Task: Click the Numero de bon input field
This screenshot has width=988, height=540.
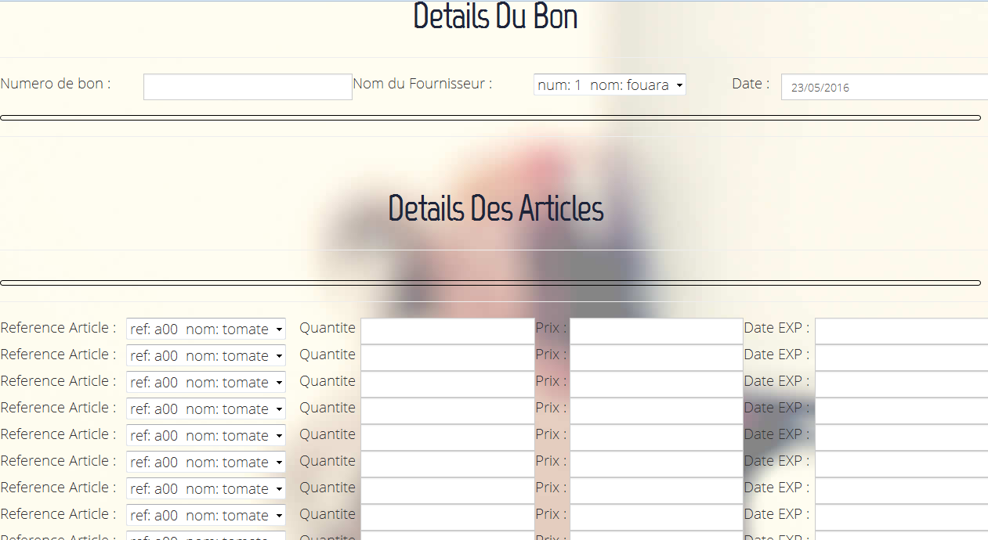Action: pyautogui.click(x=247, y=86)
